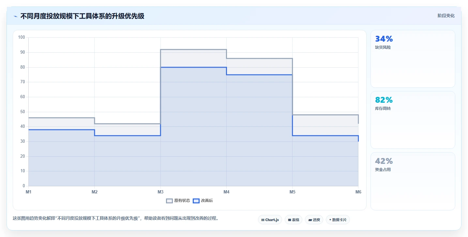Click the M6 axis label
This screenshot has height=237, width=468.
pos(358,192)
